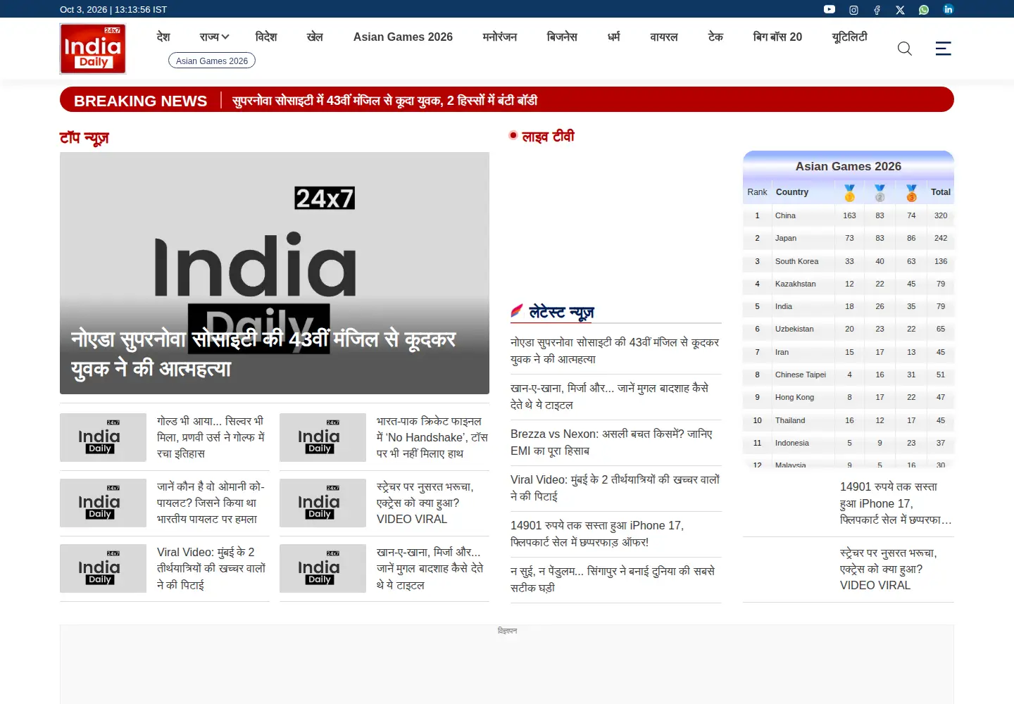The width and height of the screenshot is (1014, 704).
Task: Click the search magnifier icon
Action: coord(905,49)
